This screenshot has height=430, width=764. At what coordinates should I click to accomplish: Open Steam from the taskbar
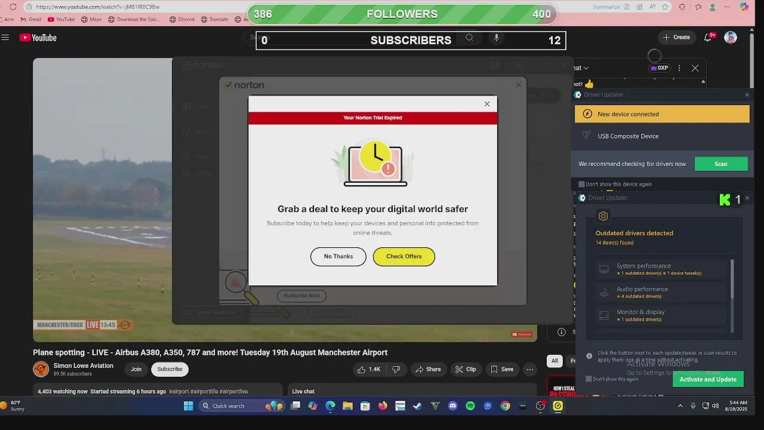[x=418, y=406]
